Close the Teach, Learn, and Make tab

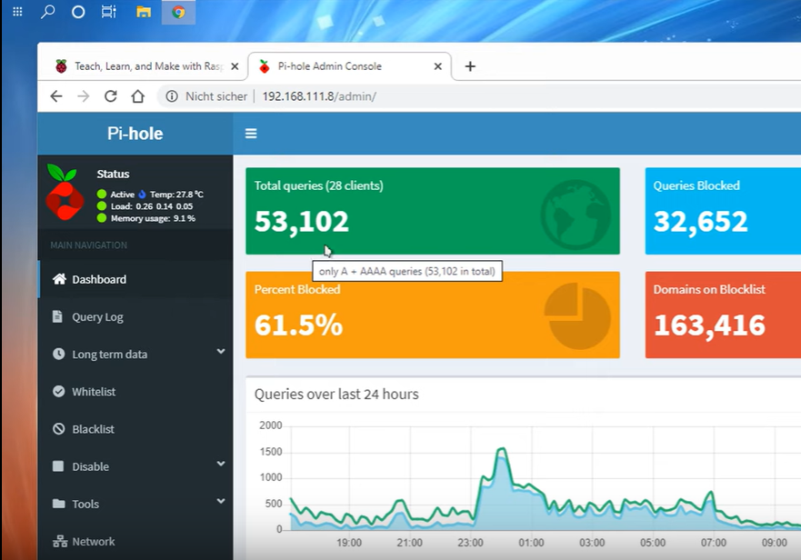click(x=235, y=66)
